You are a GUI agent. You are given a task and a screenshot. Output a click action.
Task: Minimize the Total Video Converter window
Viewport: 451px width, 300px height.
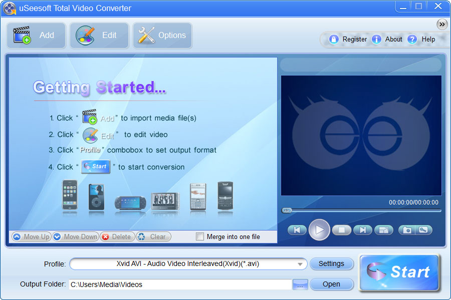click(403, 7)
